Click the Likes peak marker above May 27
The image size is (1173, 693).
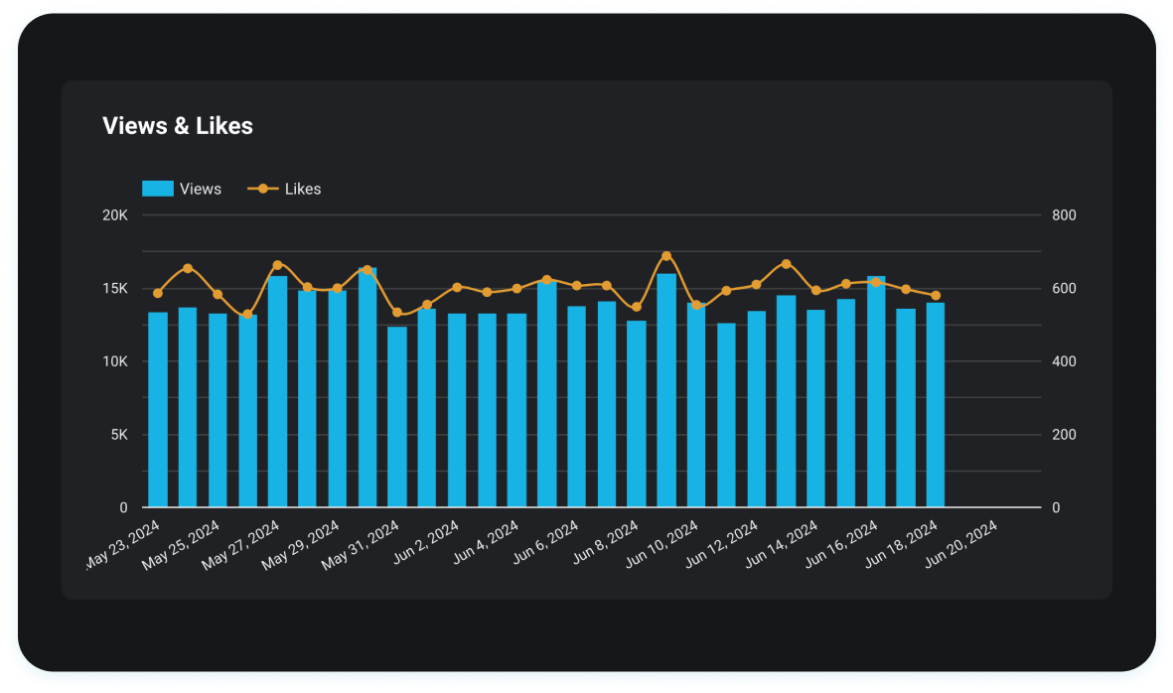pyautogui.click(x=277, y=264)
